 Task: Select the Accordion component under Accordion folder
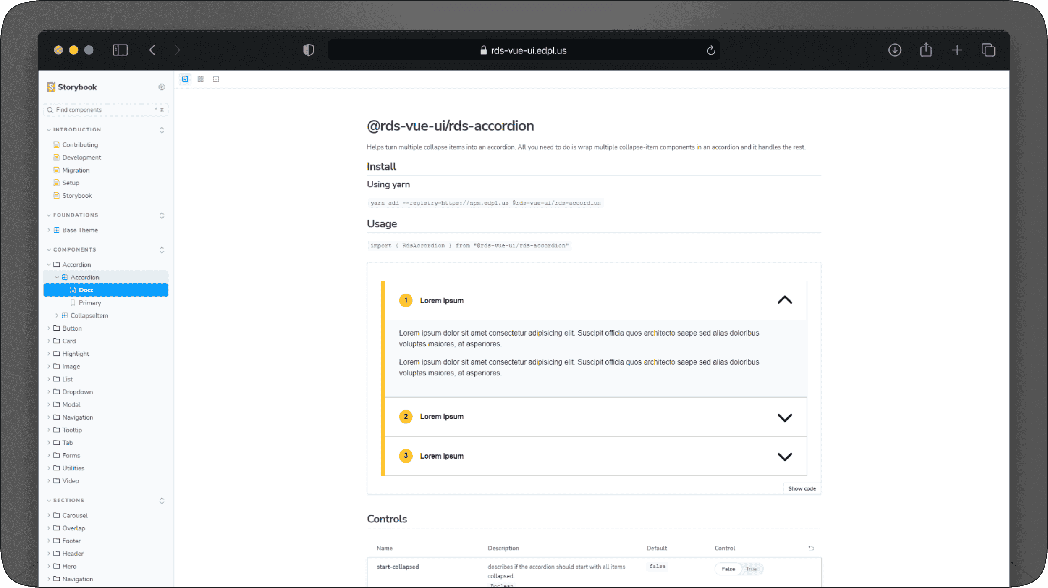(106, 277)
